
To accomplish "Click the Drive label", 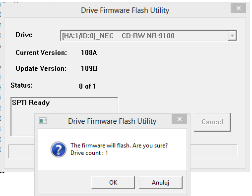I will coord(24,35).
